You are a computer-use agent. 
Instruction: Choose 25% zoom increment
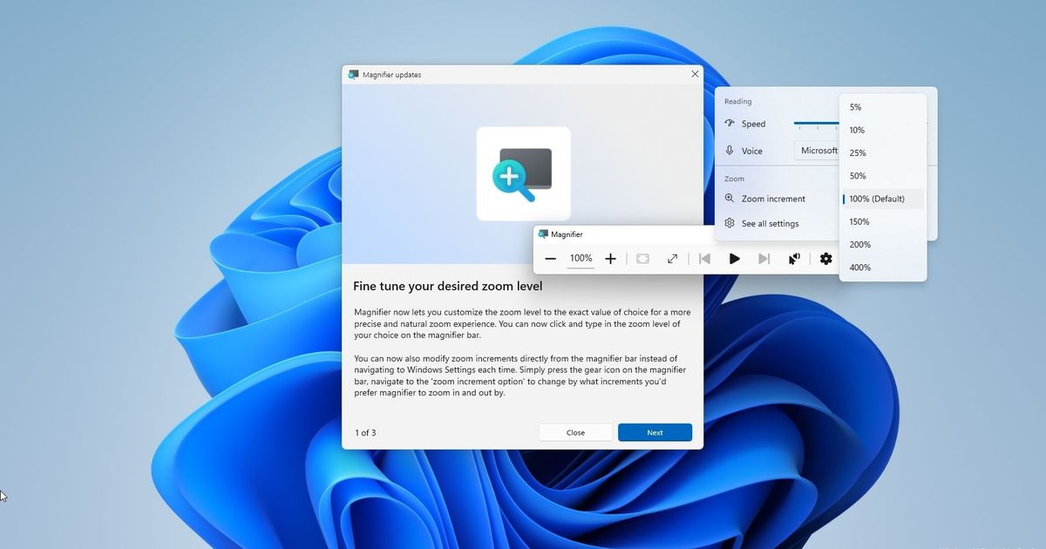tap(883, 152)
